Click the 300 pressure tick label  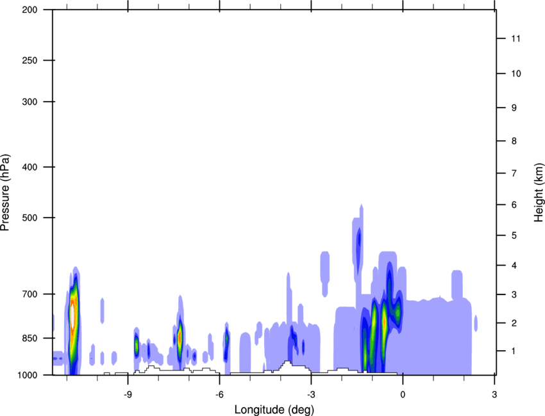29,102
